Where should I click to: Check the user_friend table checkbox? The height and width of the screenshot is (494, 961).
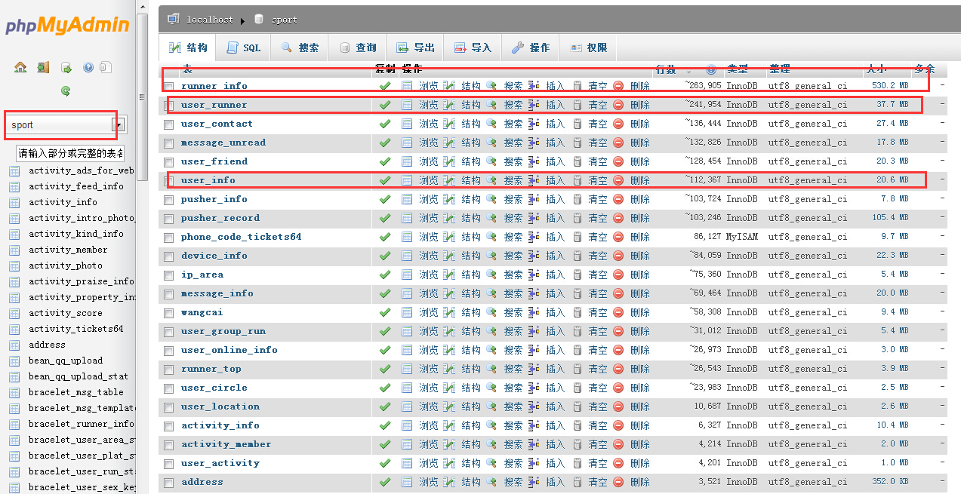(x=169, y=162)
